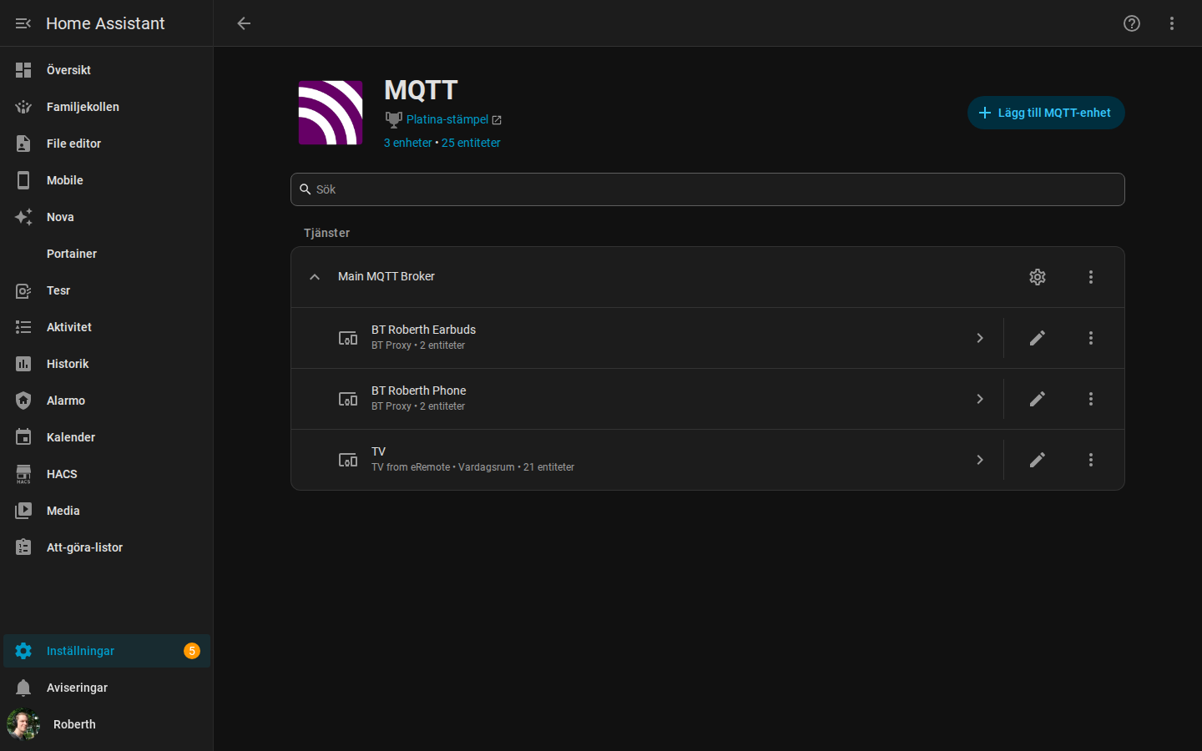Expand TV device with chevron
Viewport: 1202px width, 751px height.
coord(980,460)
